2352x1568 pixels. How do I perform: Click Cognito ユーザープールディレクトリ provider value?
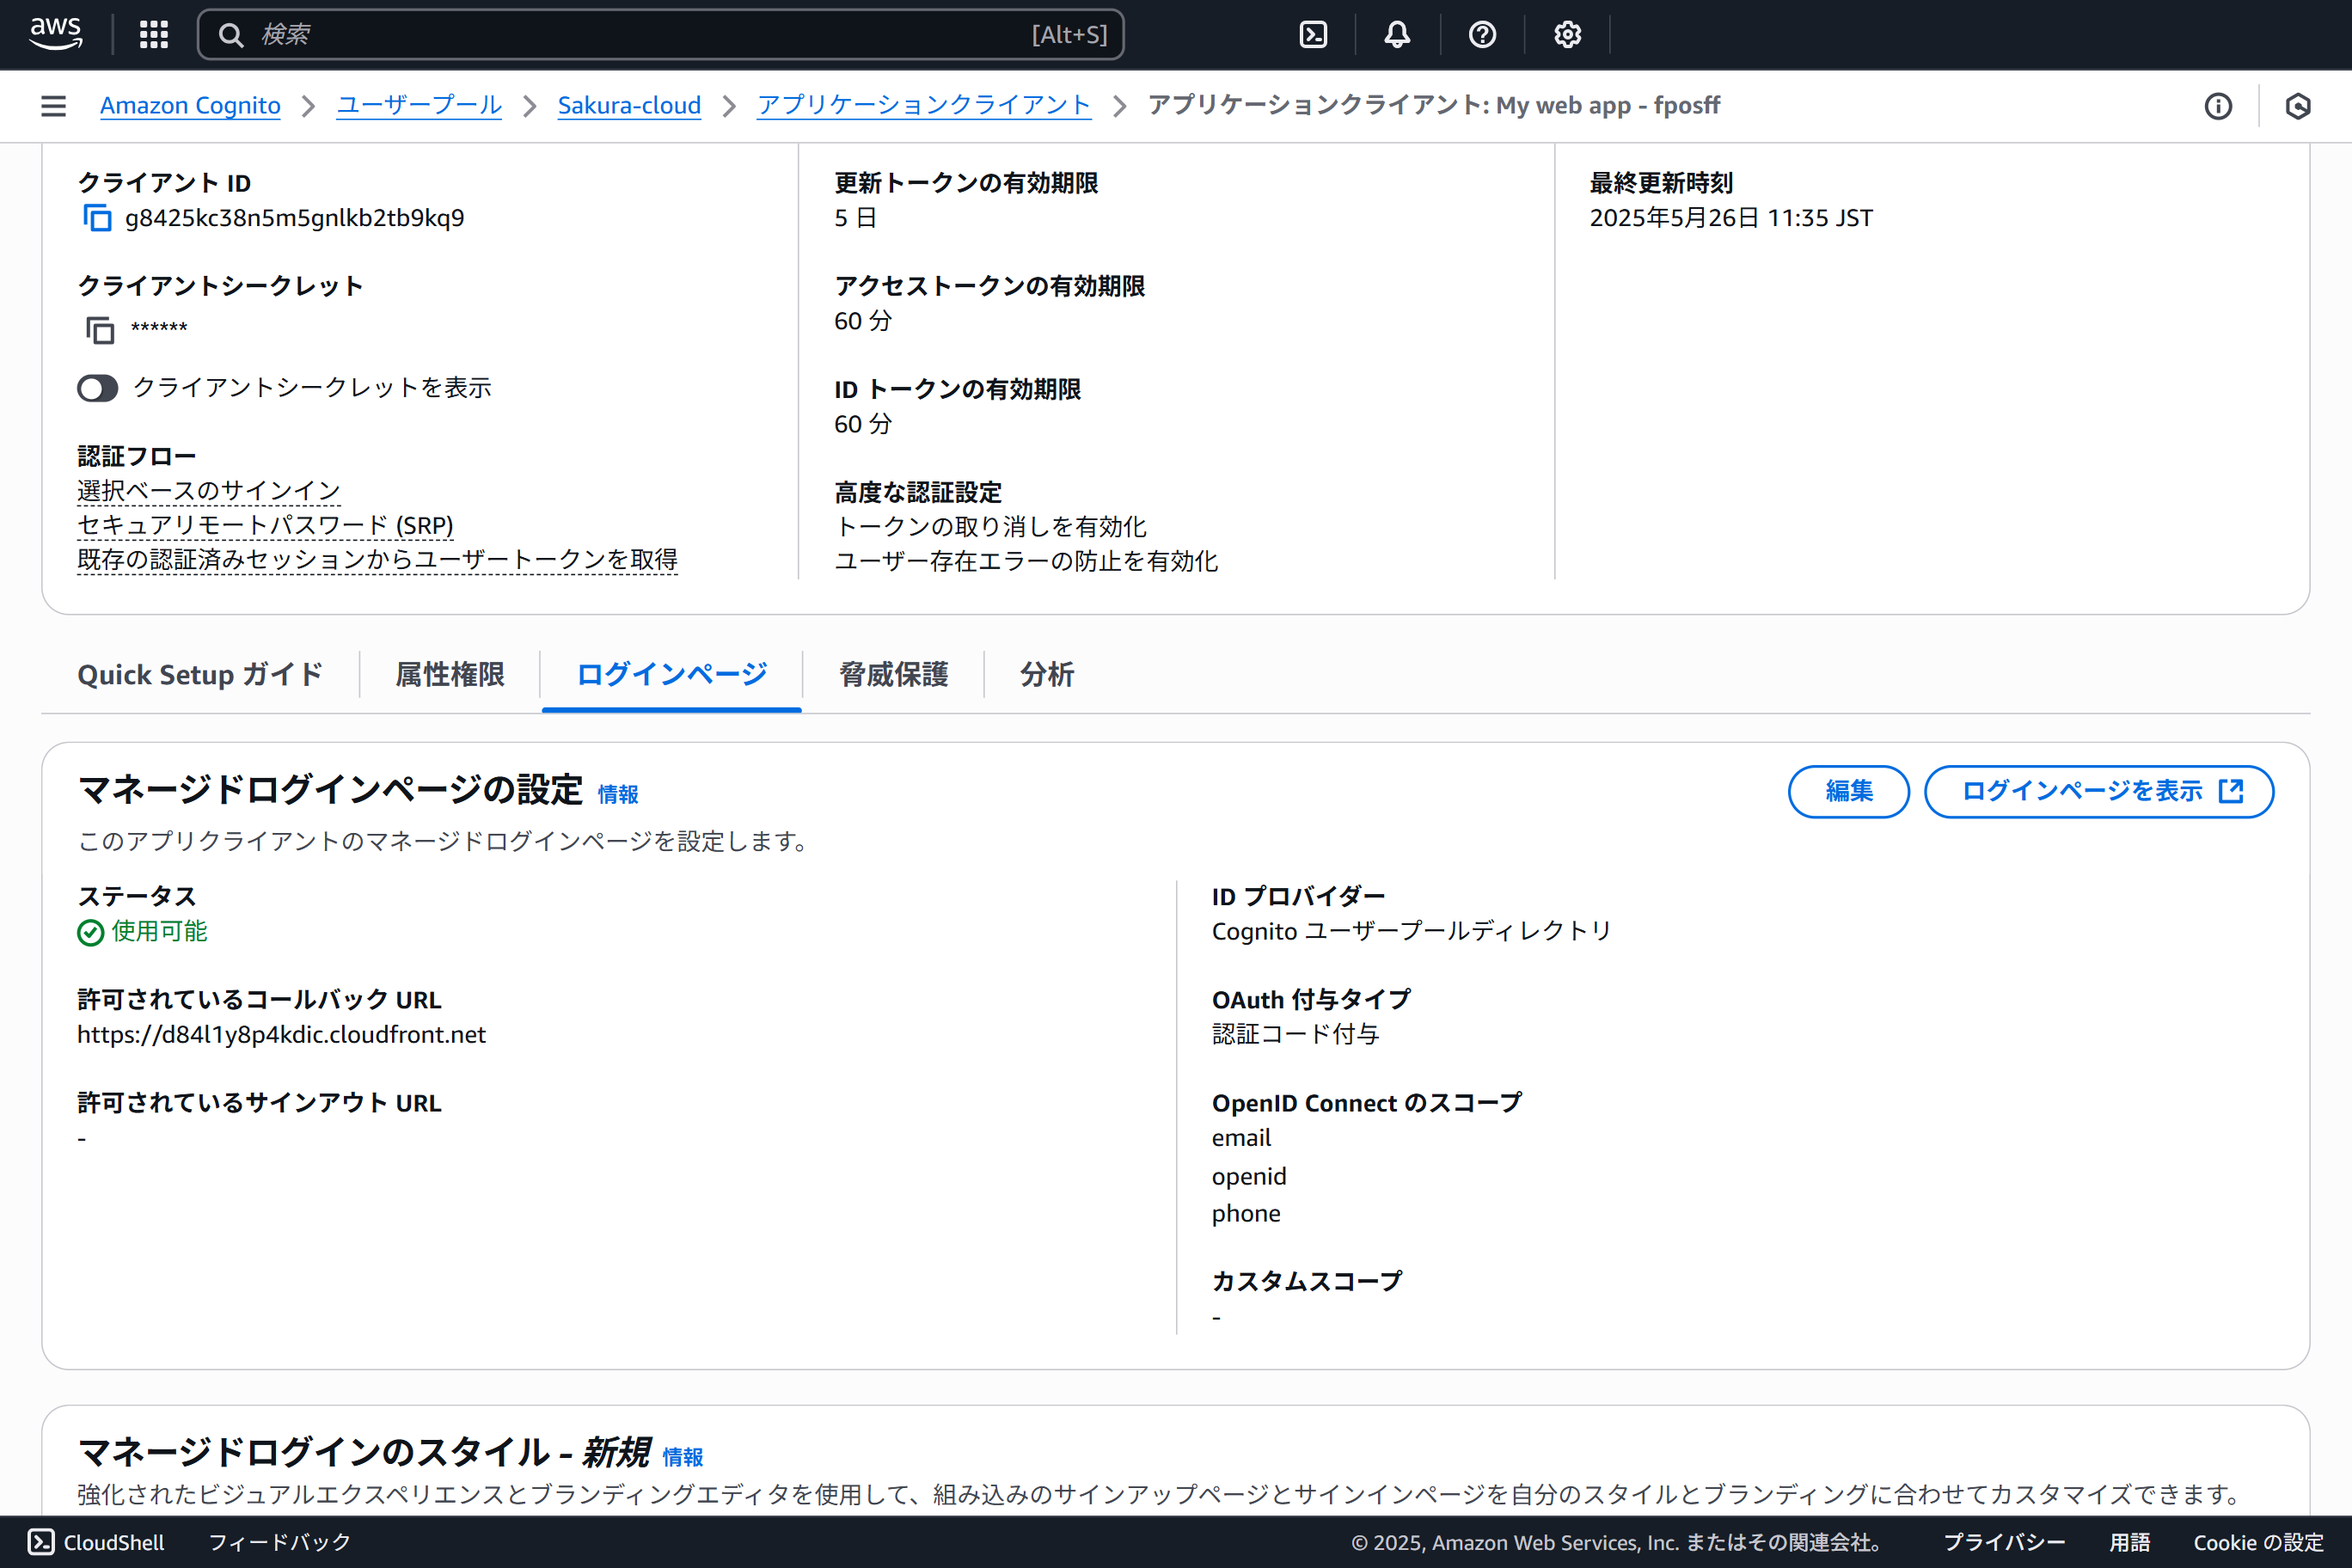[1412, 931]
